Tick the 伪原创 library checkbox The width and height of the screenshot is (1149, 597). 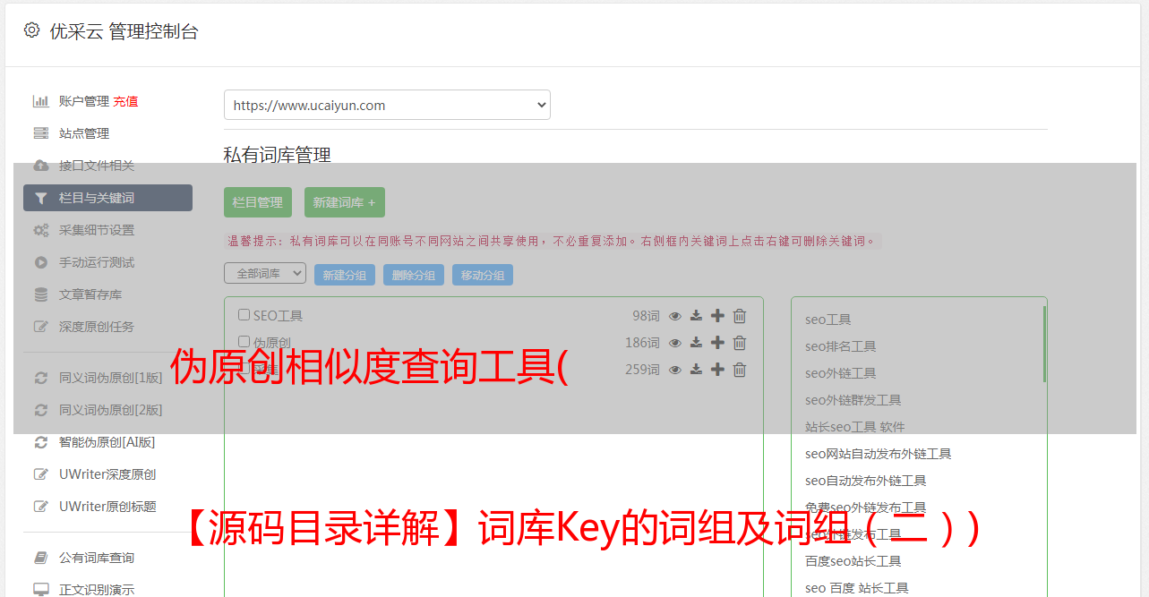tap(244, 341)
